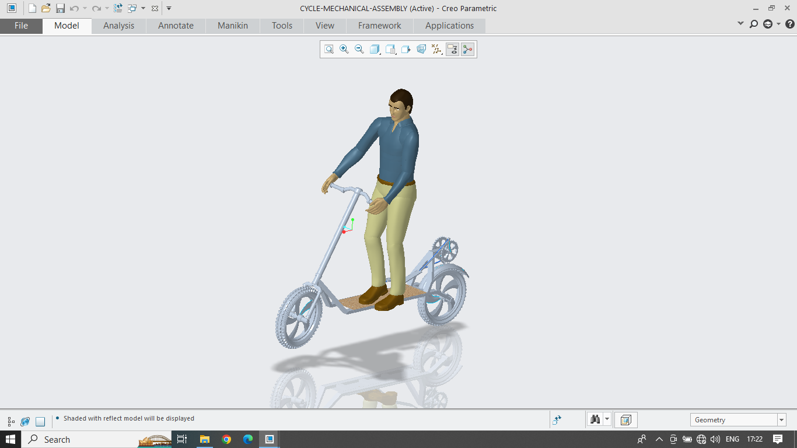797x448 pixels.
Task: Click the "17:22" clock in system tray
Action: coord(755,439)
